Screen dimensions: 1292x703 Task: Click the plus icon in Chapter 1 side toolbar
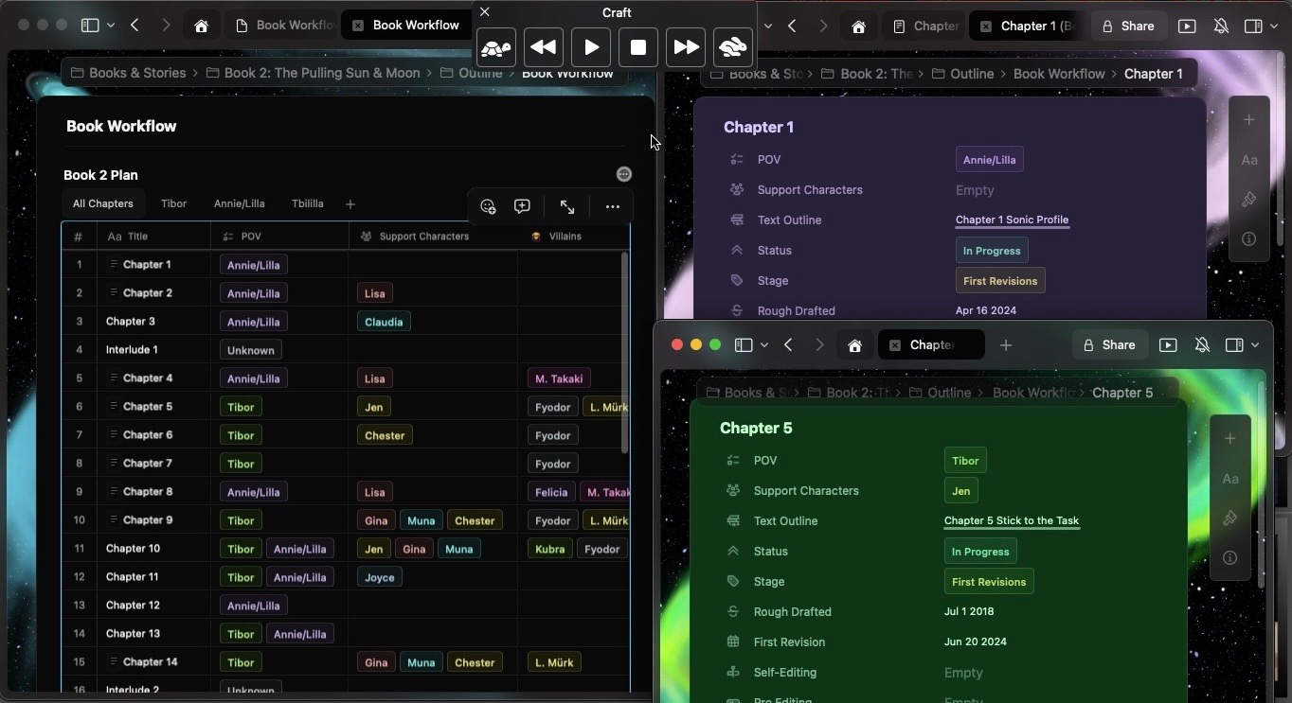point(1249,120)
